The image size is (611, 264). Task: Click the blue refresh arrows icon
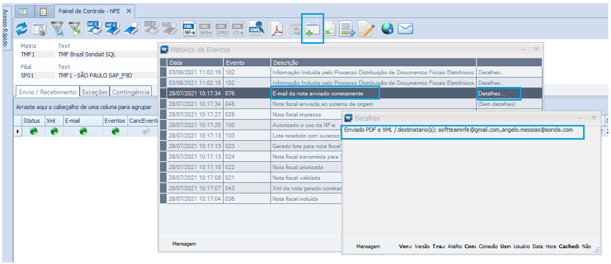click(x=22, y=29)
